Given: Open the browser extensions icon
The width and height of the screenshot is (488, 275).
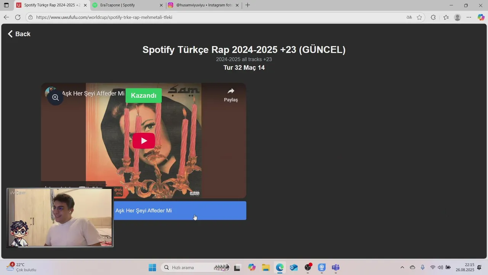Looking at the screenshot, I should pyautogui.click(x=433, y=17).
